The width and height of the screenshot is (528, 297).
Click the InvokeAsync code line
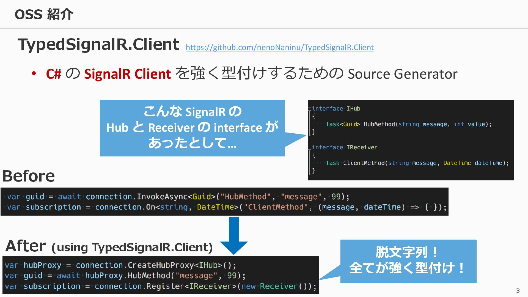(x=178, y=197)
